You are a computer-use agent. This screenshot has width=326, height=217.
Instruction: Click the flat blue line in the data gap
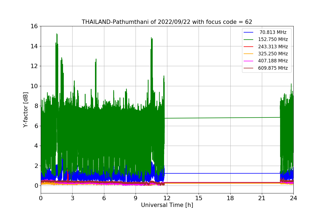tap(222, 173)
